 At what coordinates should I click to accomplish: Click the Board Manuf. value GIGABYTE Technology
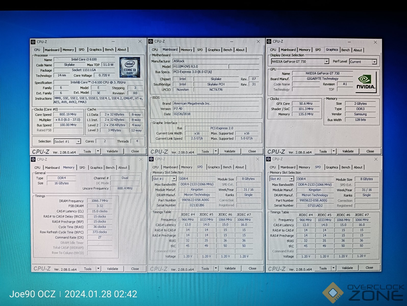point(323,79)
